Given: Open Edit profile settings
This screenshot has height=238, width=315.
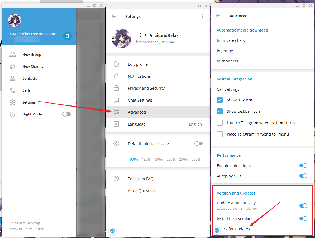Looking at the screenshot, I should point(158,64).
